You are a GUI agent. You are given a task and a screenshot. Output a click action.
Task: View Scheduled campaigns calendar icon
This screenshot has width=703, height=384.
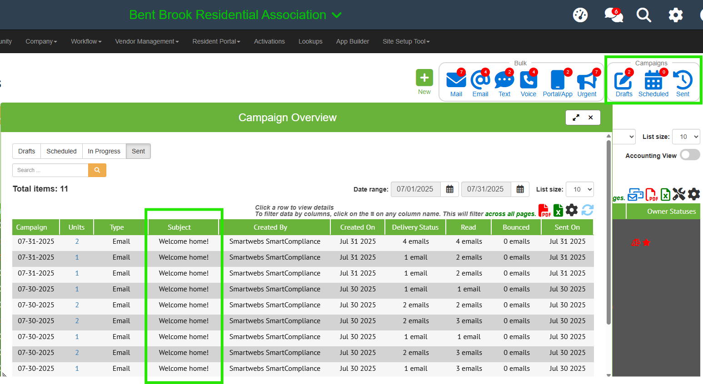(x=653, y=81)
